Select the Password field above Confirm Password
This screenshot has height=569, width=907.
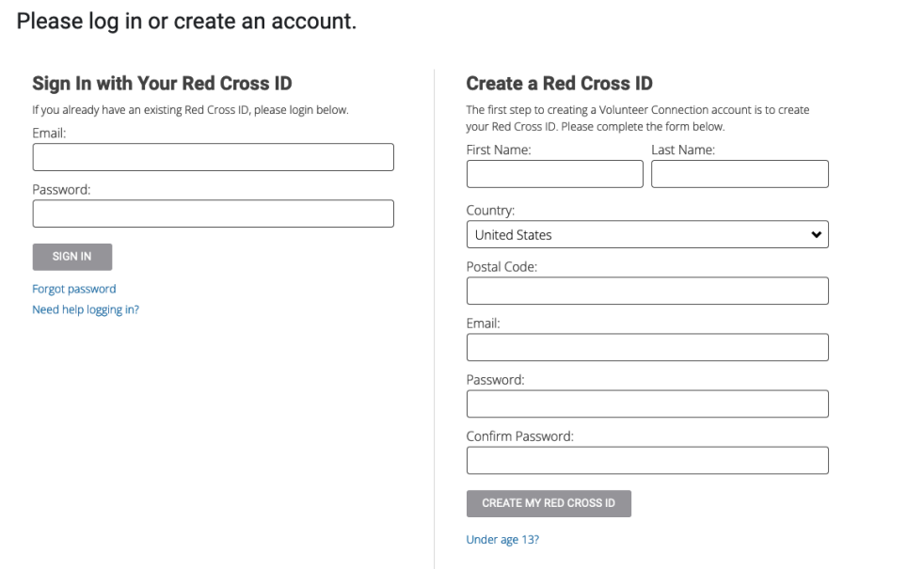point(647,404)
